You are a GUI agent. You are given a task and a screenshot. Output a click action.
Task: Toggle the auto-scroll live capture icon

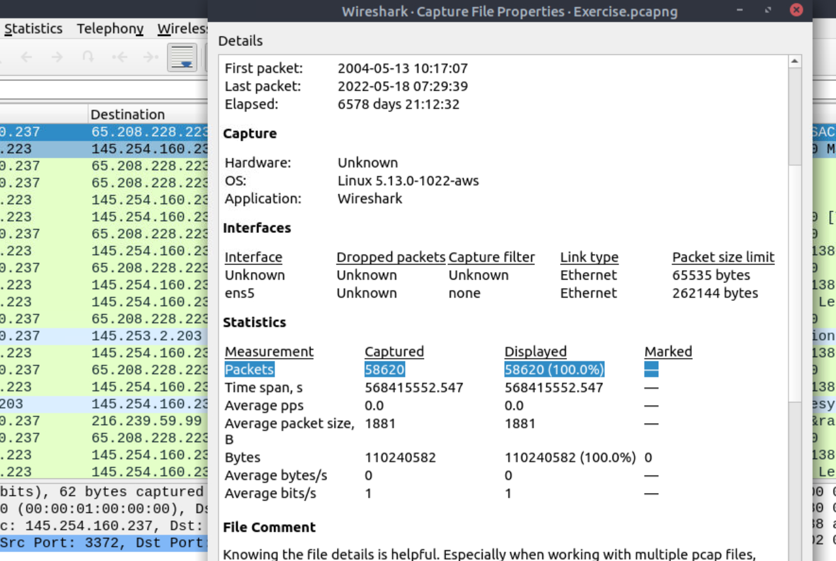(x=182, y=57)
